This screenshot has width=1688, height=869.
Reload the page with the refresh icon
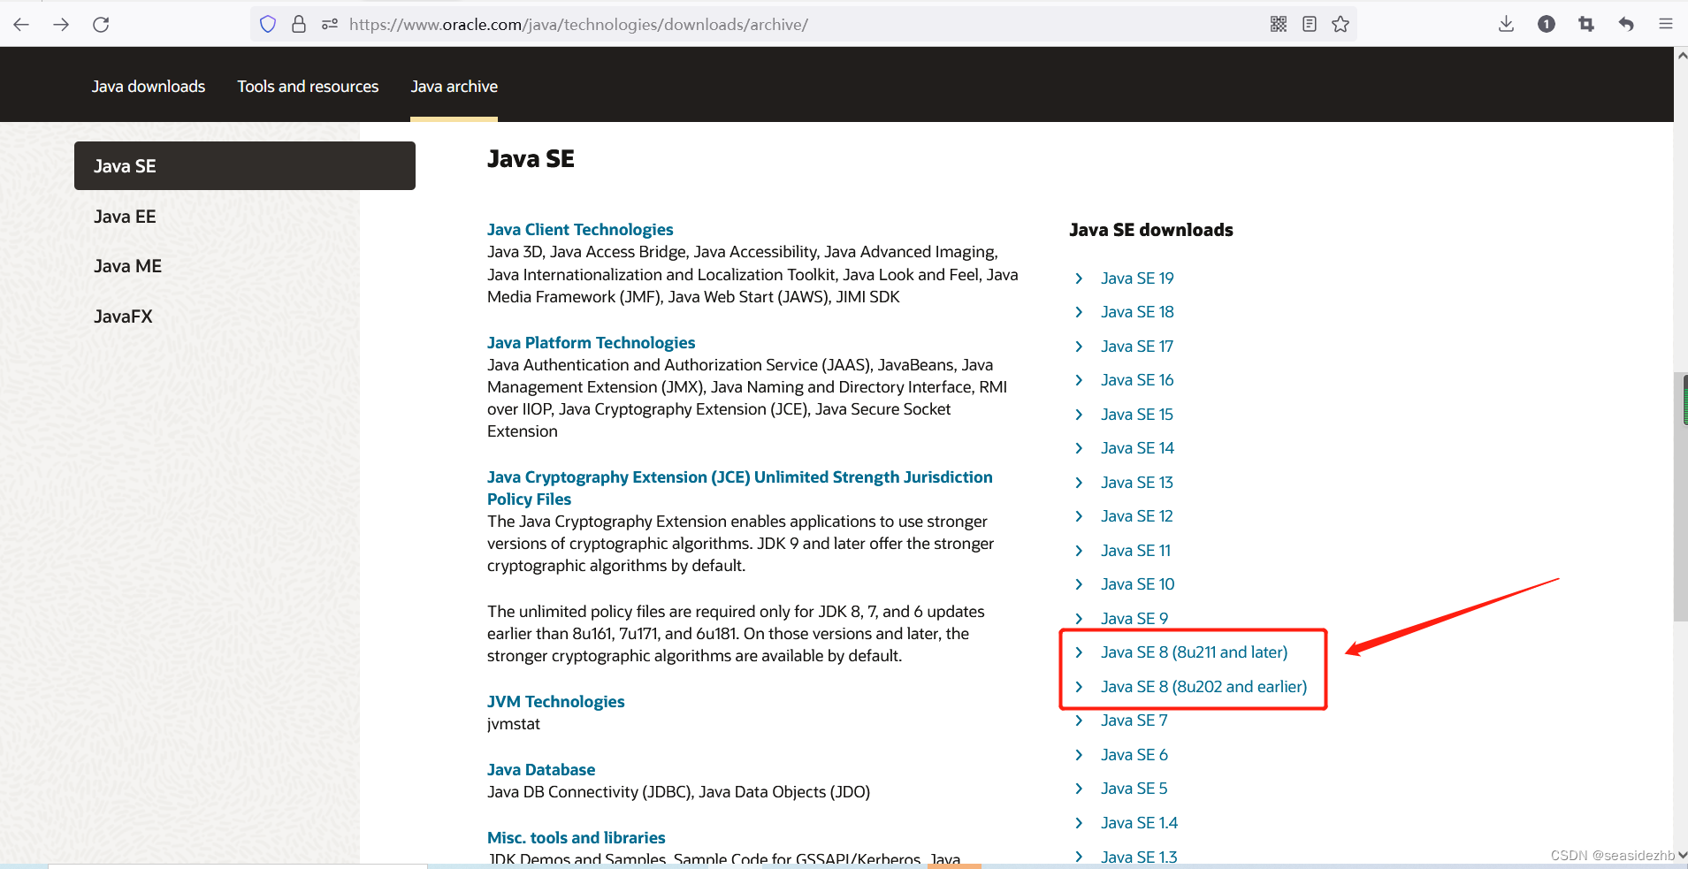pyautogui.click(x=101, y=24)
